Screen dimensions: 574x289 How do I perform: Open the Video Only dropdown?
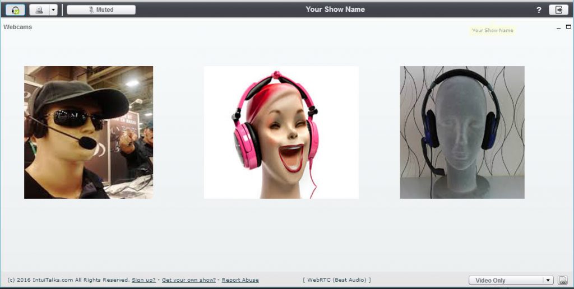pos(511,280)
